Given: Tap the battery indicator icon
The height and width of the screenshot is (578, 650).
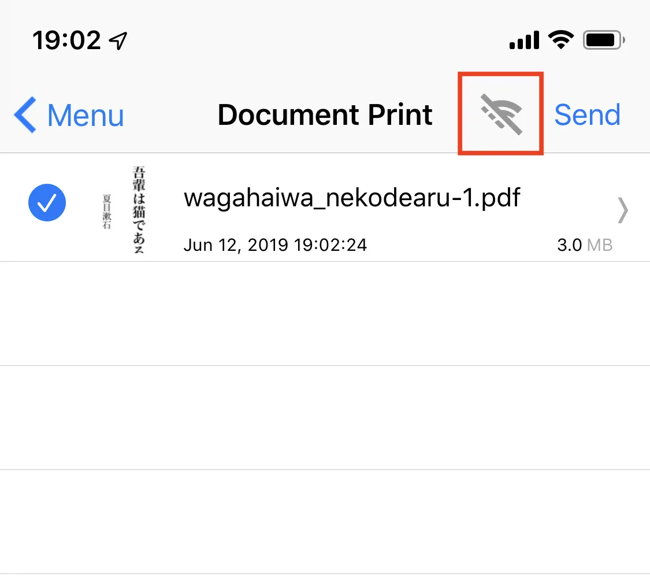Looking at the screenshot, I should coord(604,40).
